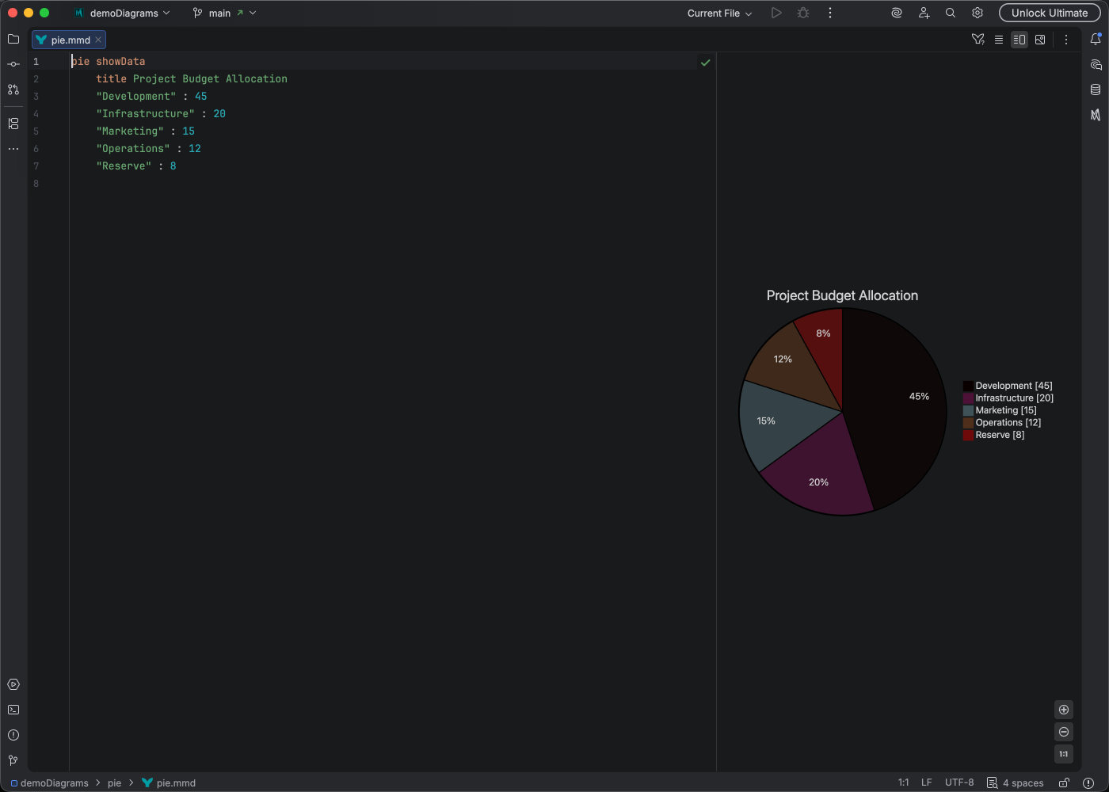The width and height of the screenshot is (1109, 792).
Task: Switch to editor-only view mode
Action: click(999, 39)
